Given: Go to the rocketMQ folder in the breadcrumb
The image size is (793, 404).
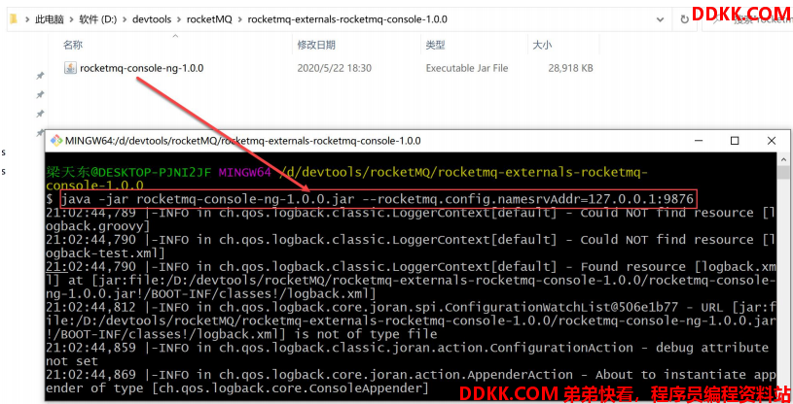Looking at the screenshot, I should (x=209, y=19).
